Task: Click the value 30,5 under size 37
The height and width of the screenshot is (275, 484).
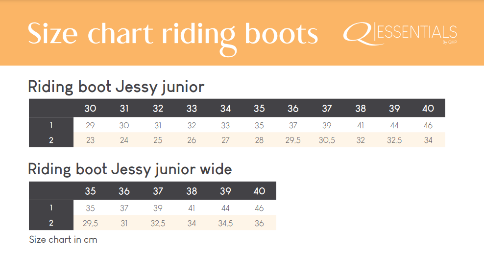Action: tap(327, 140)
